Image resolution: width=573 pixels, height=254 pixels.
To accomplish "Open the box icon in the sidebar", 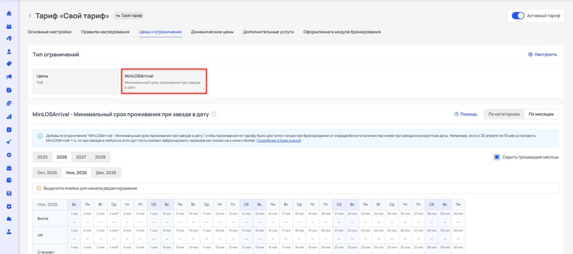I will click(x=9, y=168).
